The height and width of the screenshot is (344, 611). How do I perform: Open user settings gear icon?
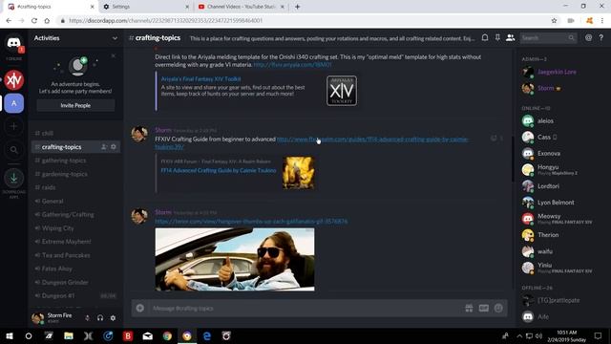click(113, 318)
